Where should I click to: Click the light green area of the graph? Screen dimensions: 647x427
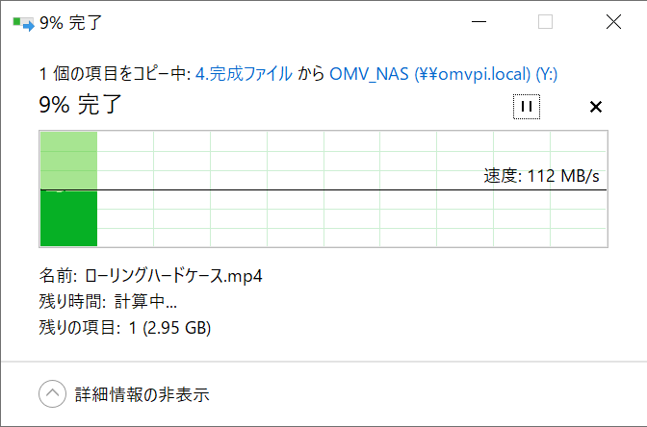pyautogui.click(x=69, y=161)
